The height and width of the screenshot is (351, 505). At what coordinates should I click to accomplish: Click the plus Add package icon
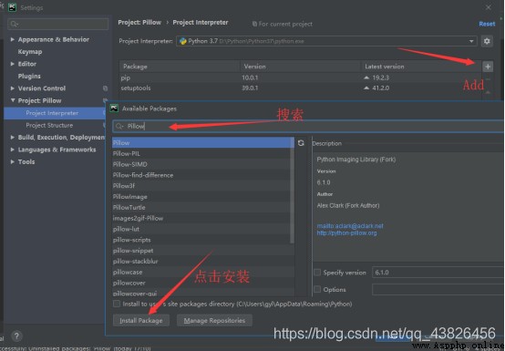click(488, 67)
